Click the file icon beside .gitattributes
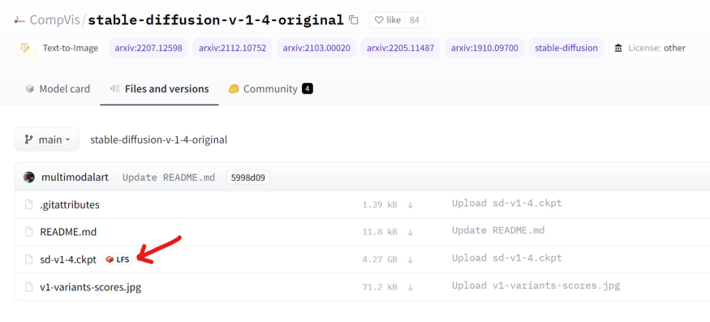This screenshot has width=710, height=322. click(29, 204)
